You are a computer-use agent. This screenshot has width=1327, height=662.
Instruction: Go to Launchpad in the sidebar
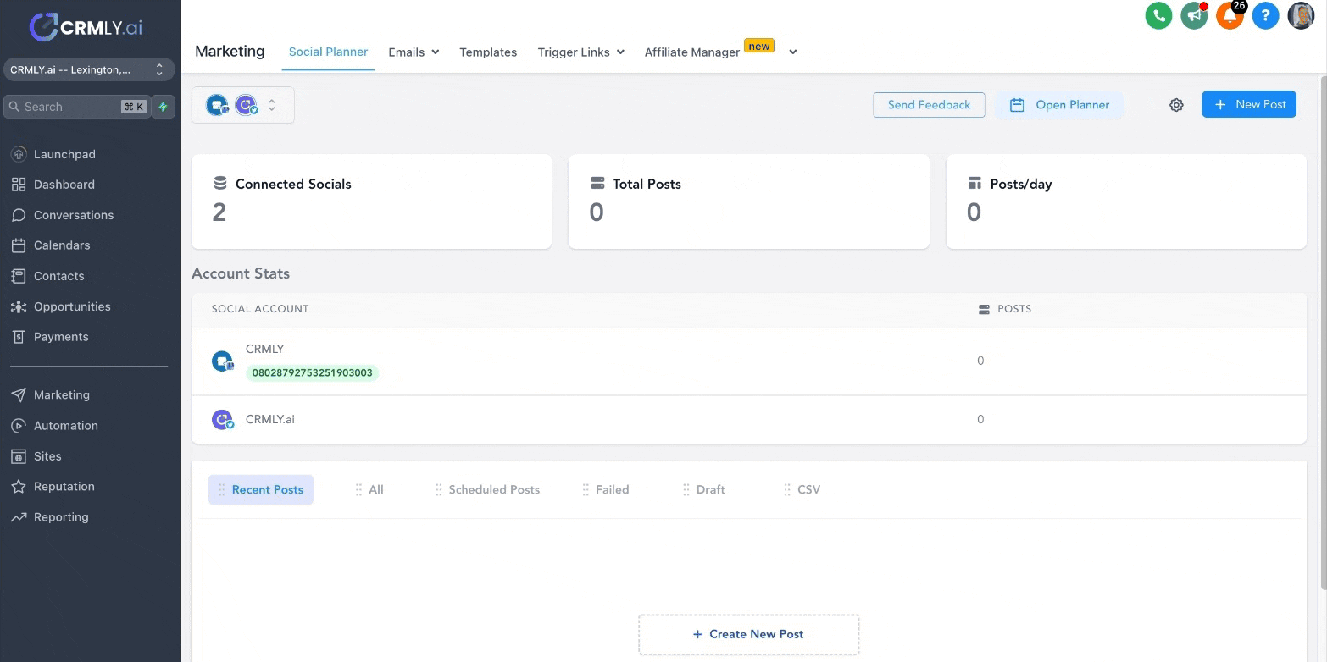tap(64, 154)
